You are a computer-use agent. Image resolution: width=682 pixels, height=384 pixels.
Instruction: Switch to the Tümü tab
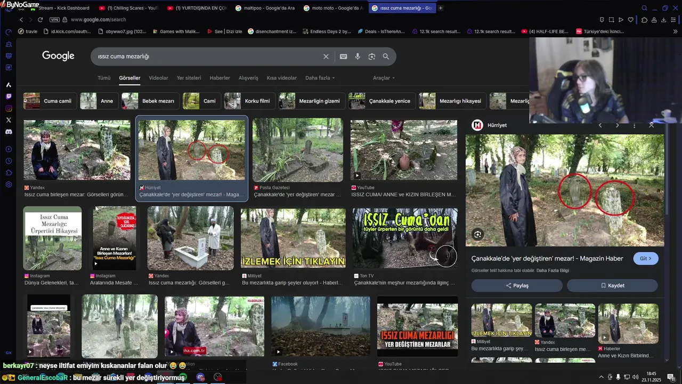point(104,78)
